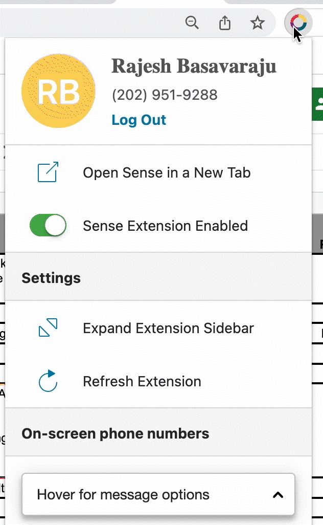The width and height of the screenshot is (323, 525).
Task: Click the open-in-new-tab arrow icon
Action: click(x=48, y=172)
